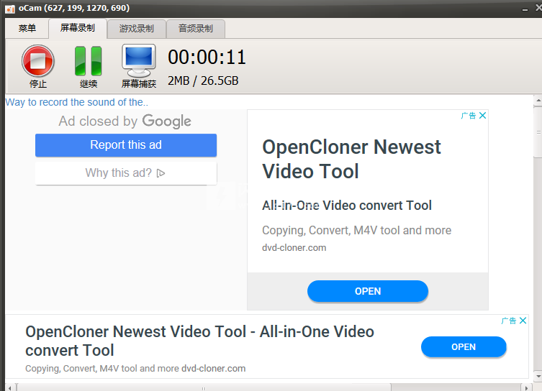542x391 pixels.
Task: Click the vertical scrollbar up arrow
Action: click(x=538, y=101)
